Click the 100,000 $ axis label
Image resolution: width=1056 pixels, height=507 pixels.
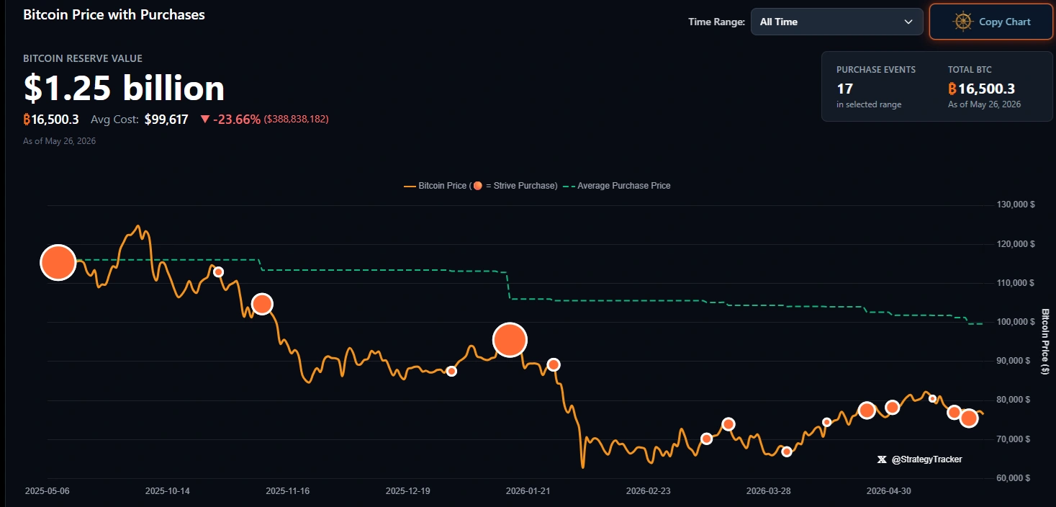tap(1016, 322)
